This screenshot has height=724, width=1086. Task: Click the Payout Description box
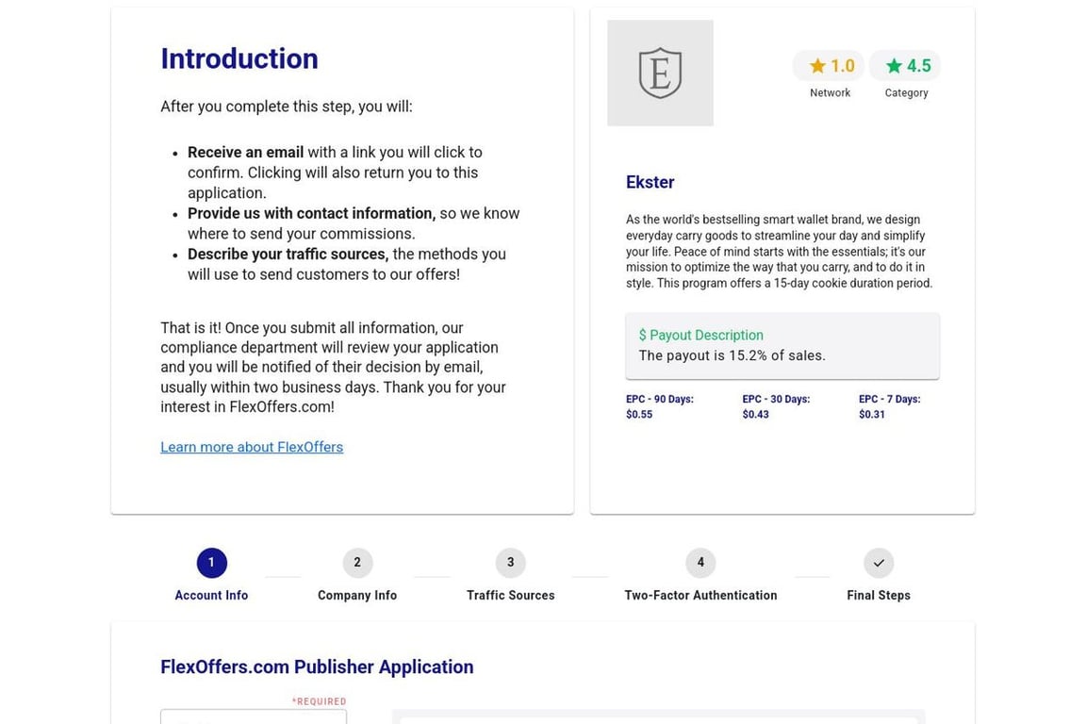point(782,346)
